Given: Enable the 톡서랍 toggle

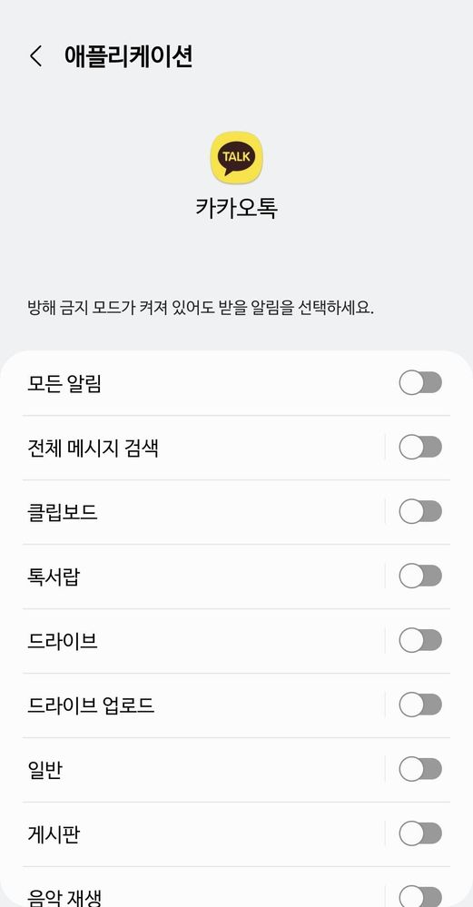Looking at the screenshot, I should [x=420, y=577].
